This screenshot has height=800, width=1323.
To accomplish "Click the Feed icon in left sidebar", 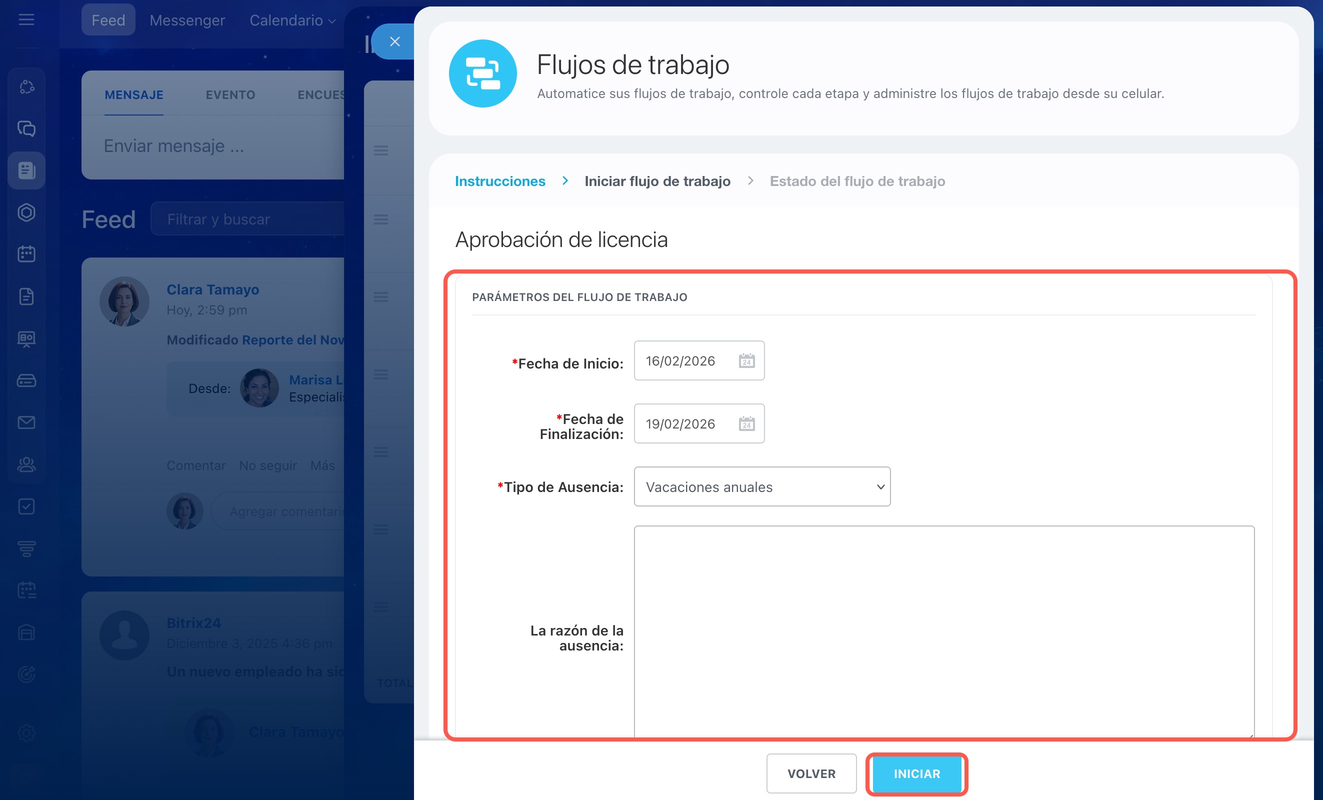I will click(x=26, y=170).
